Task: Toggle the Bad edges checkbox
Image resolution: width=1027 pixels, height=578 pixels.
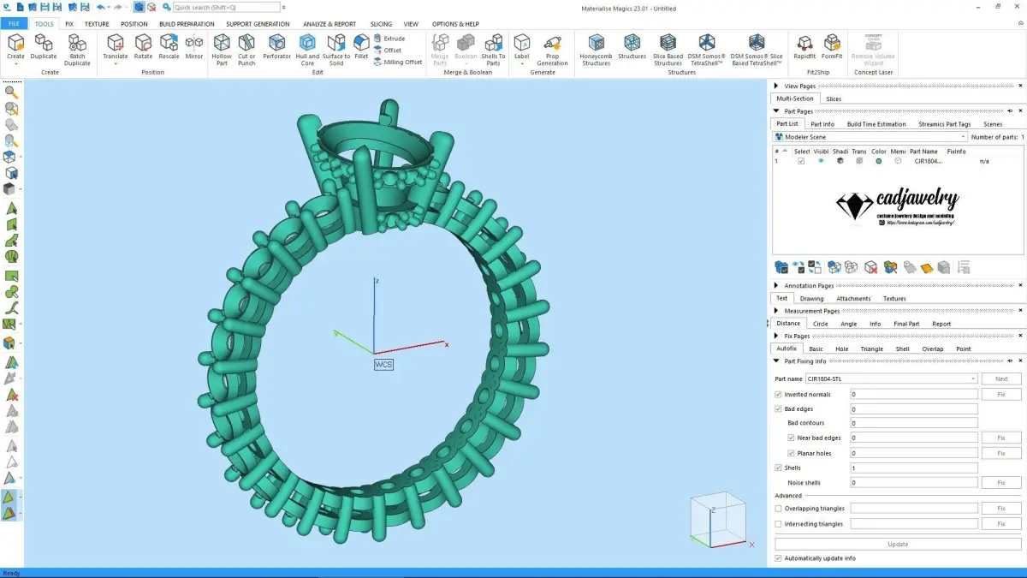Action: point(778,409)
